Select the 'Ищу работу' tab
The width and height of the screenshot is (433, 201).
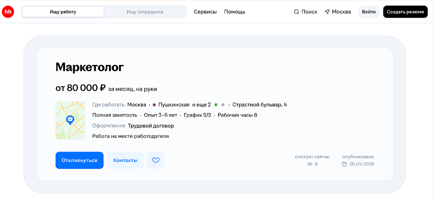(63, 12)
